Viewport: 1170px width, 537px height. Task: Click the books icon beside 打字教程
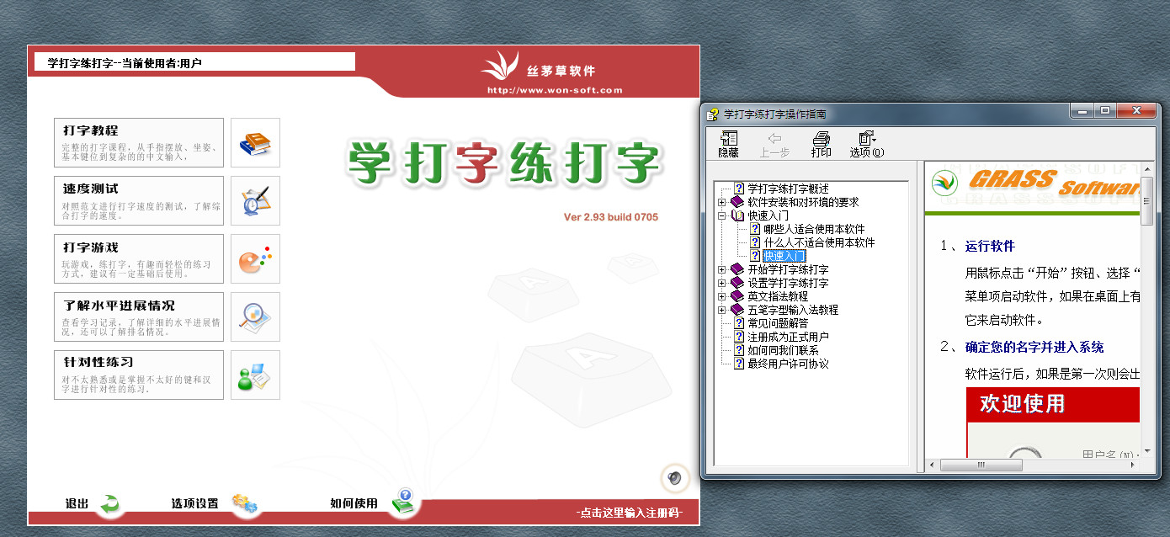click(255, 143)
